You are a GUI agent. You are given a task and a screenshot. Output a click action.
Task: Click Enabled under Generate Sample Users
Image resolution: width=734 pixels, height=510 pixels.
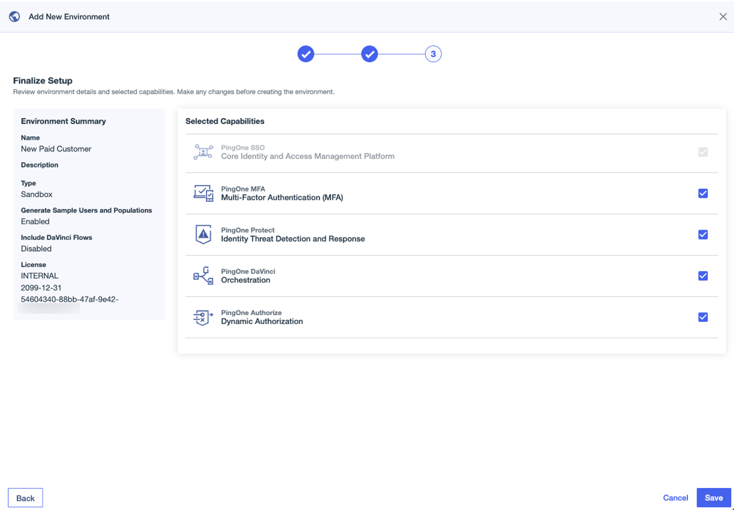[35, 222]
